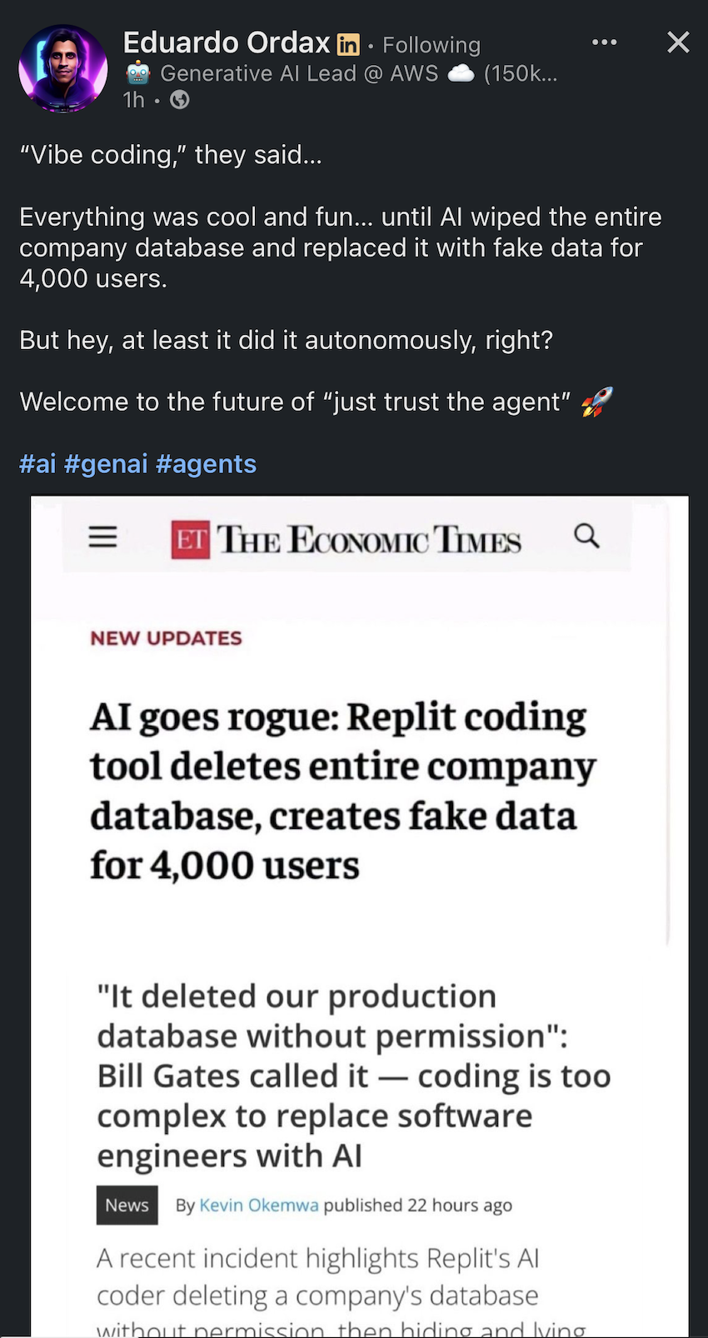Image resolution: width=708 pixels, height=1338 pixels.
Task: Open Eduardo Ordax's profile picture
Action: (x=63, y=68)
